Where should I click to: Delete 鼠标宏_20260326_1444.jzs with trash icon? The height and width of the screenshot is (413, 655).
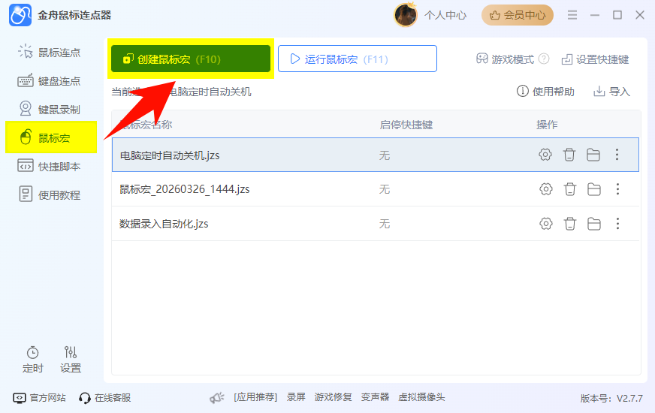570,189
